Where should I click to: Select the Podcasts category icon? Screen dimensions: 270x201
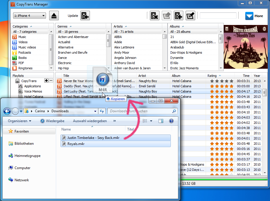[15, 52]
